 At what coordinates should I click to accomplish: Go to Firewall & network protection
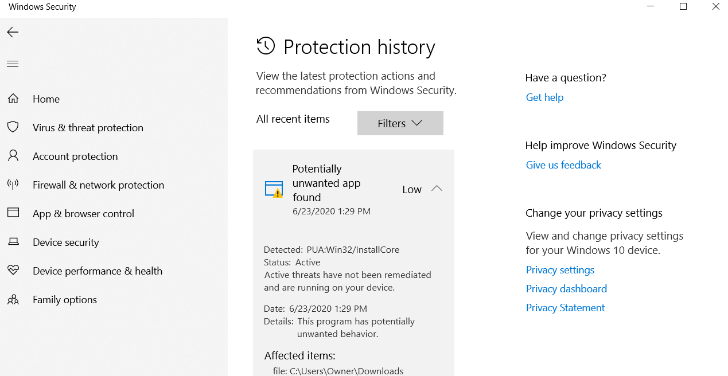coord(98,185)
